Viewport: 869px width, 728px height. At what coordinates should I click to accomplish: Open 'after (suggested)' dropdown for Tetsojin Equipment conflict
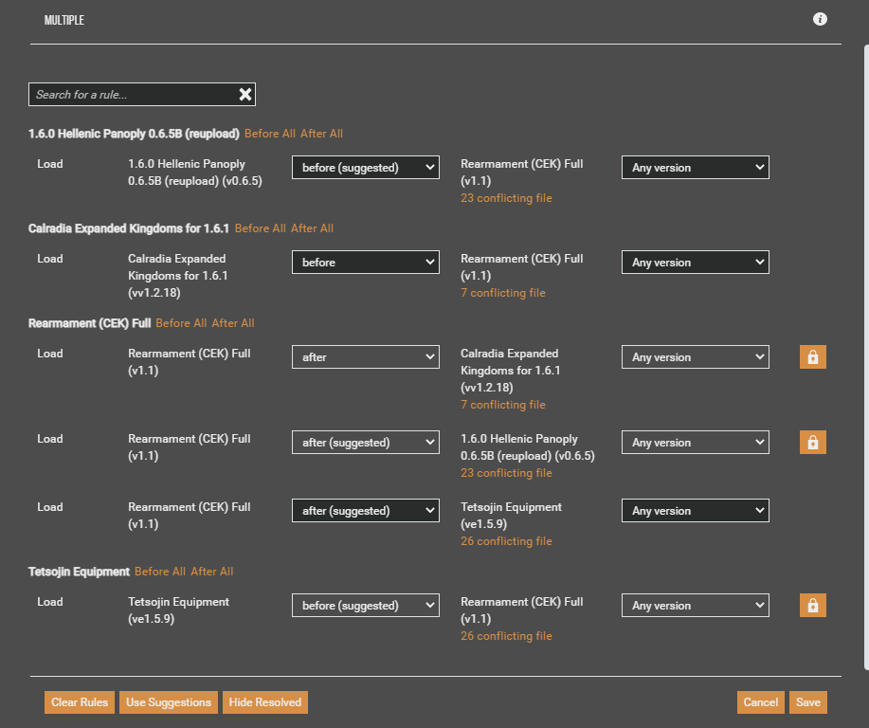click(x=365, y=511)
